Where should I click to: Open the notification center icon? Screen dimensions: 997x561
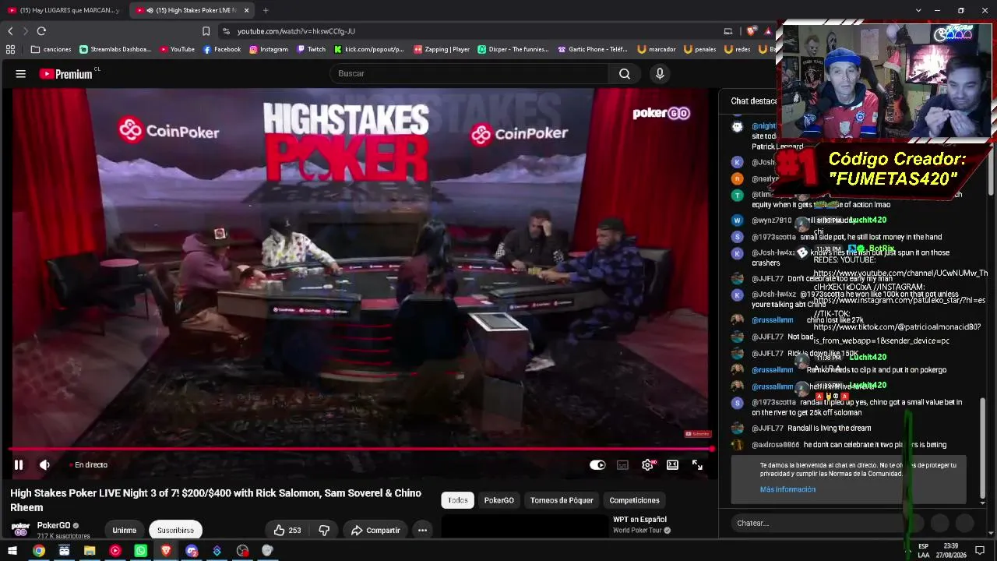(980, 551)
